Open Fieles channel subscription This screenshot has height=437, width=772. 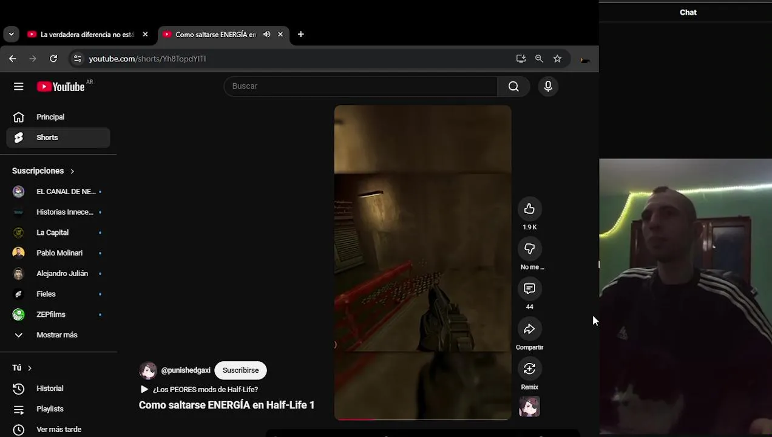[x=58, y=294]
